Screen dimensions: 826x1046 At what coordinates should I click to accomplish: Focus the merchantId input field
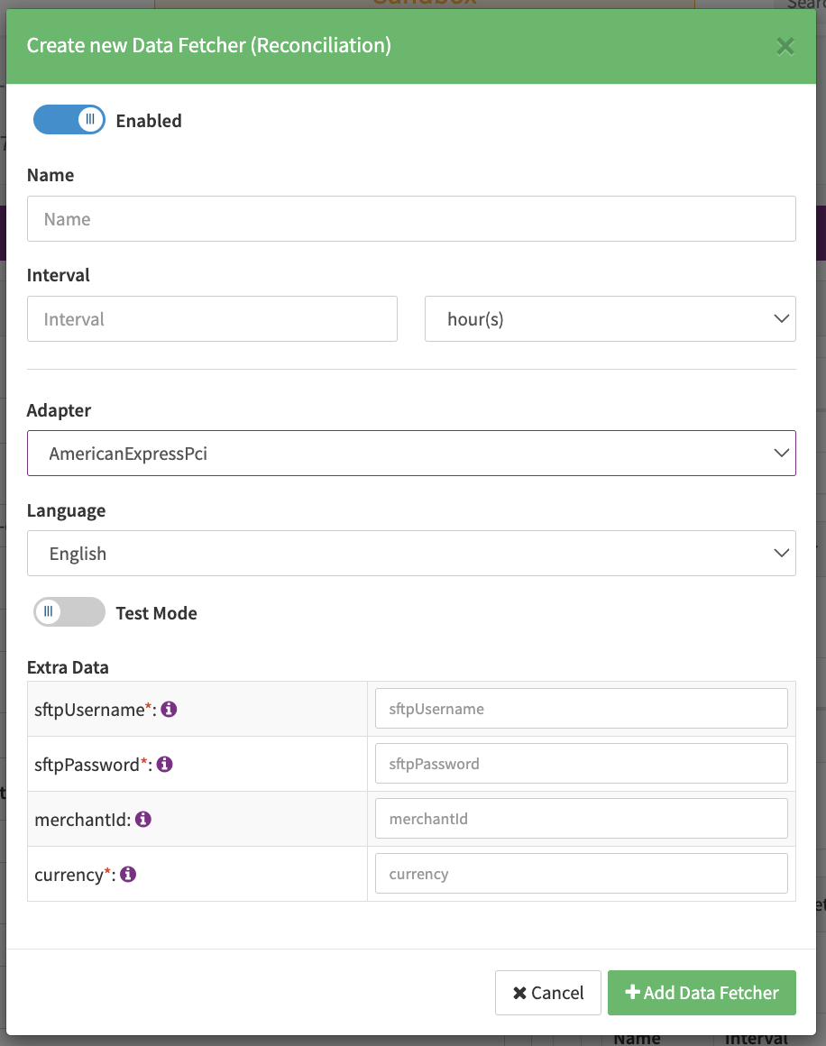[581, 819]
